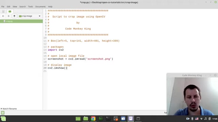Viewport: 218px width, 122px height.
Task: Open the terminal from the taskbar
Action: [x=108, y=119]
